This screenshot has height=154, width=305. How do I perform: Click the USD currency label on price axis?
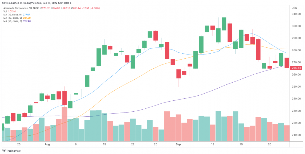pos(294,8)
